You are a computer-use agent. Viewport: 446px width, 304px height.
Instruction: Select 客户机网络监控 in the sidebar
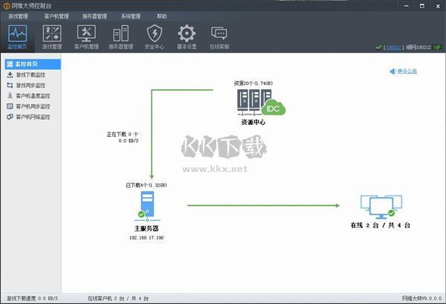coord(33,117)
